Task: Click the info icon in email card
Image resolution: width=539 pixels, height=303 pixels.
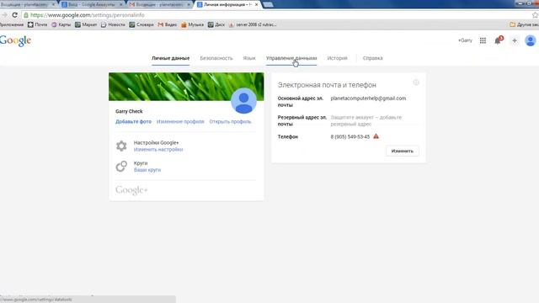Action: 416,82
